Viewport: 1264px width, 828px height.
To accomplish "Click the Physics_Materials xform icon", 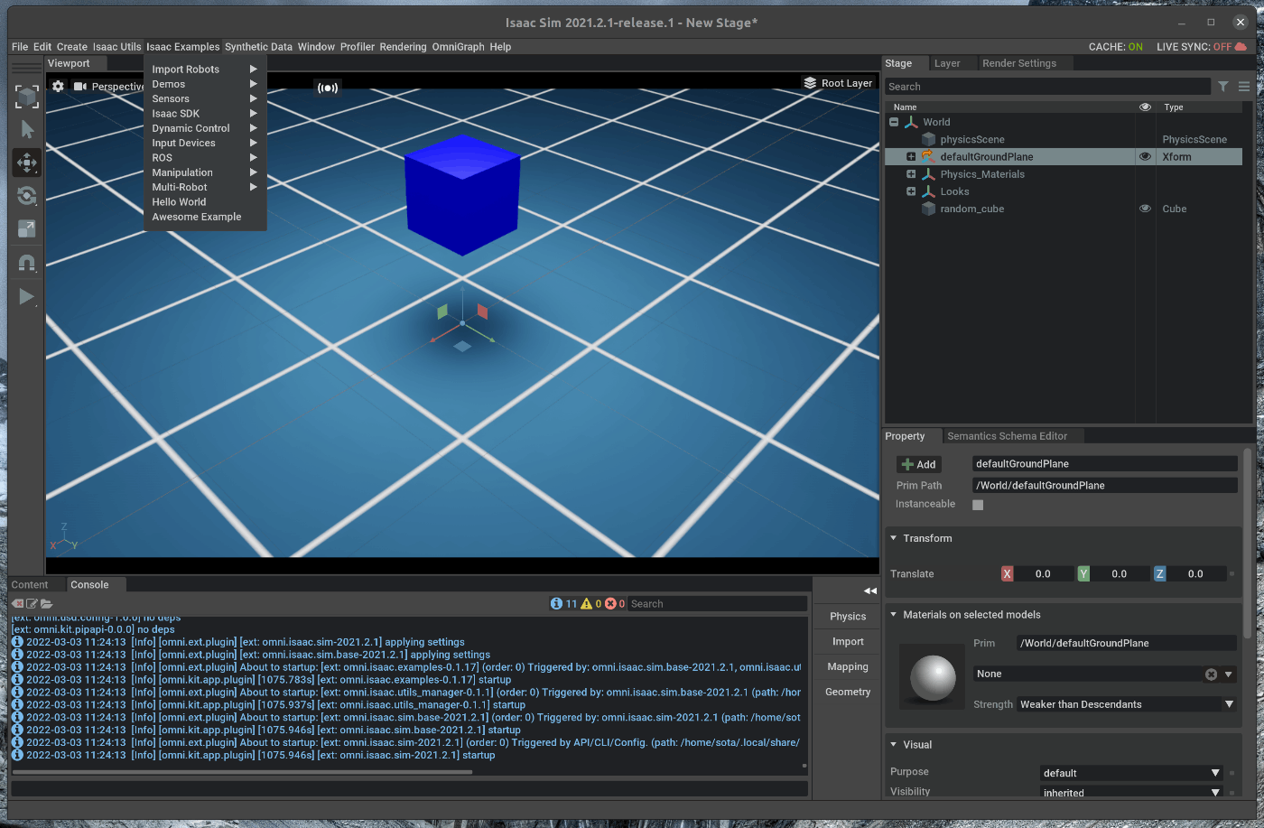I will point(928,174).
